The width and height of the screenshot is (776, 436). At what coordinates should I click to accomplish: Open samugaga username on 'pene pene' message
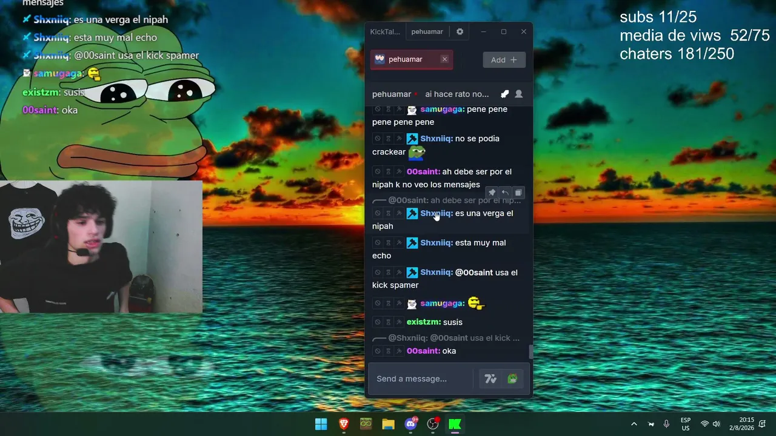click(x=443, y=109)
